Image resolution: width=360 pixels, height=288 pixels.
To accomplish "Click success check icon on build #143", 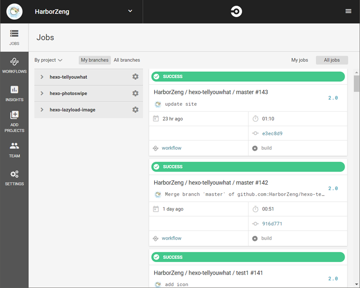I will (157, 76).
